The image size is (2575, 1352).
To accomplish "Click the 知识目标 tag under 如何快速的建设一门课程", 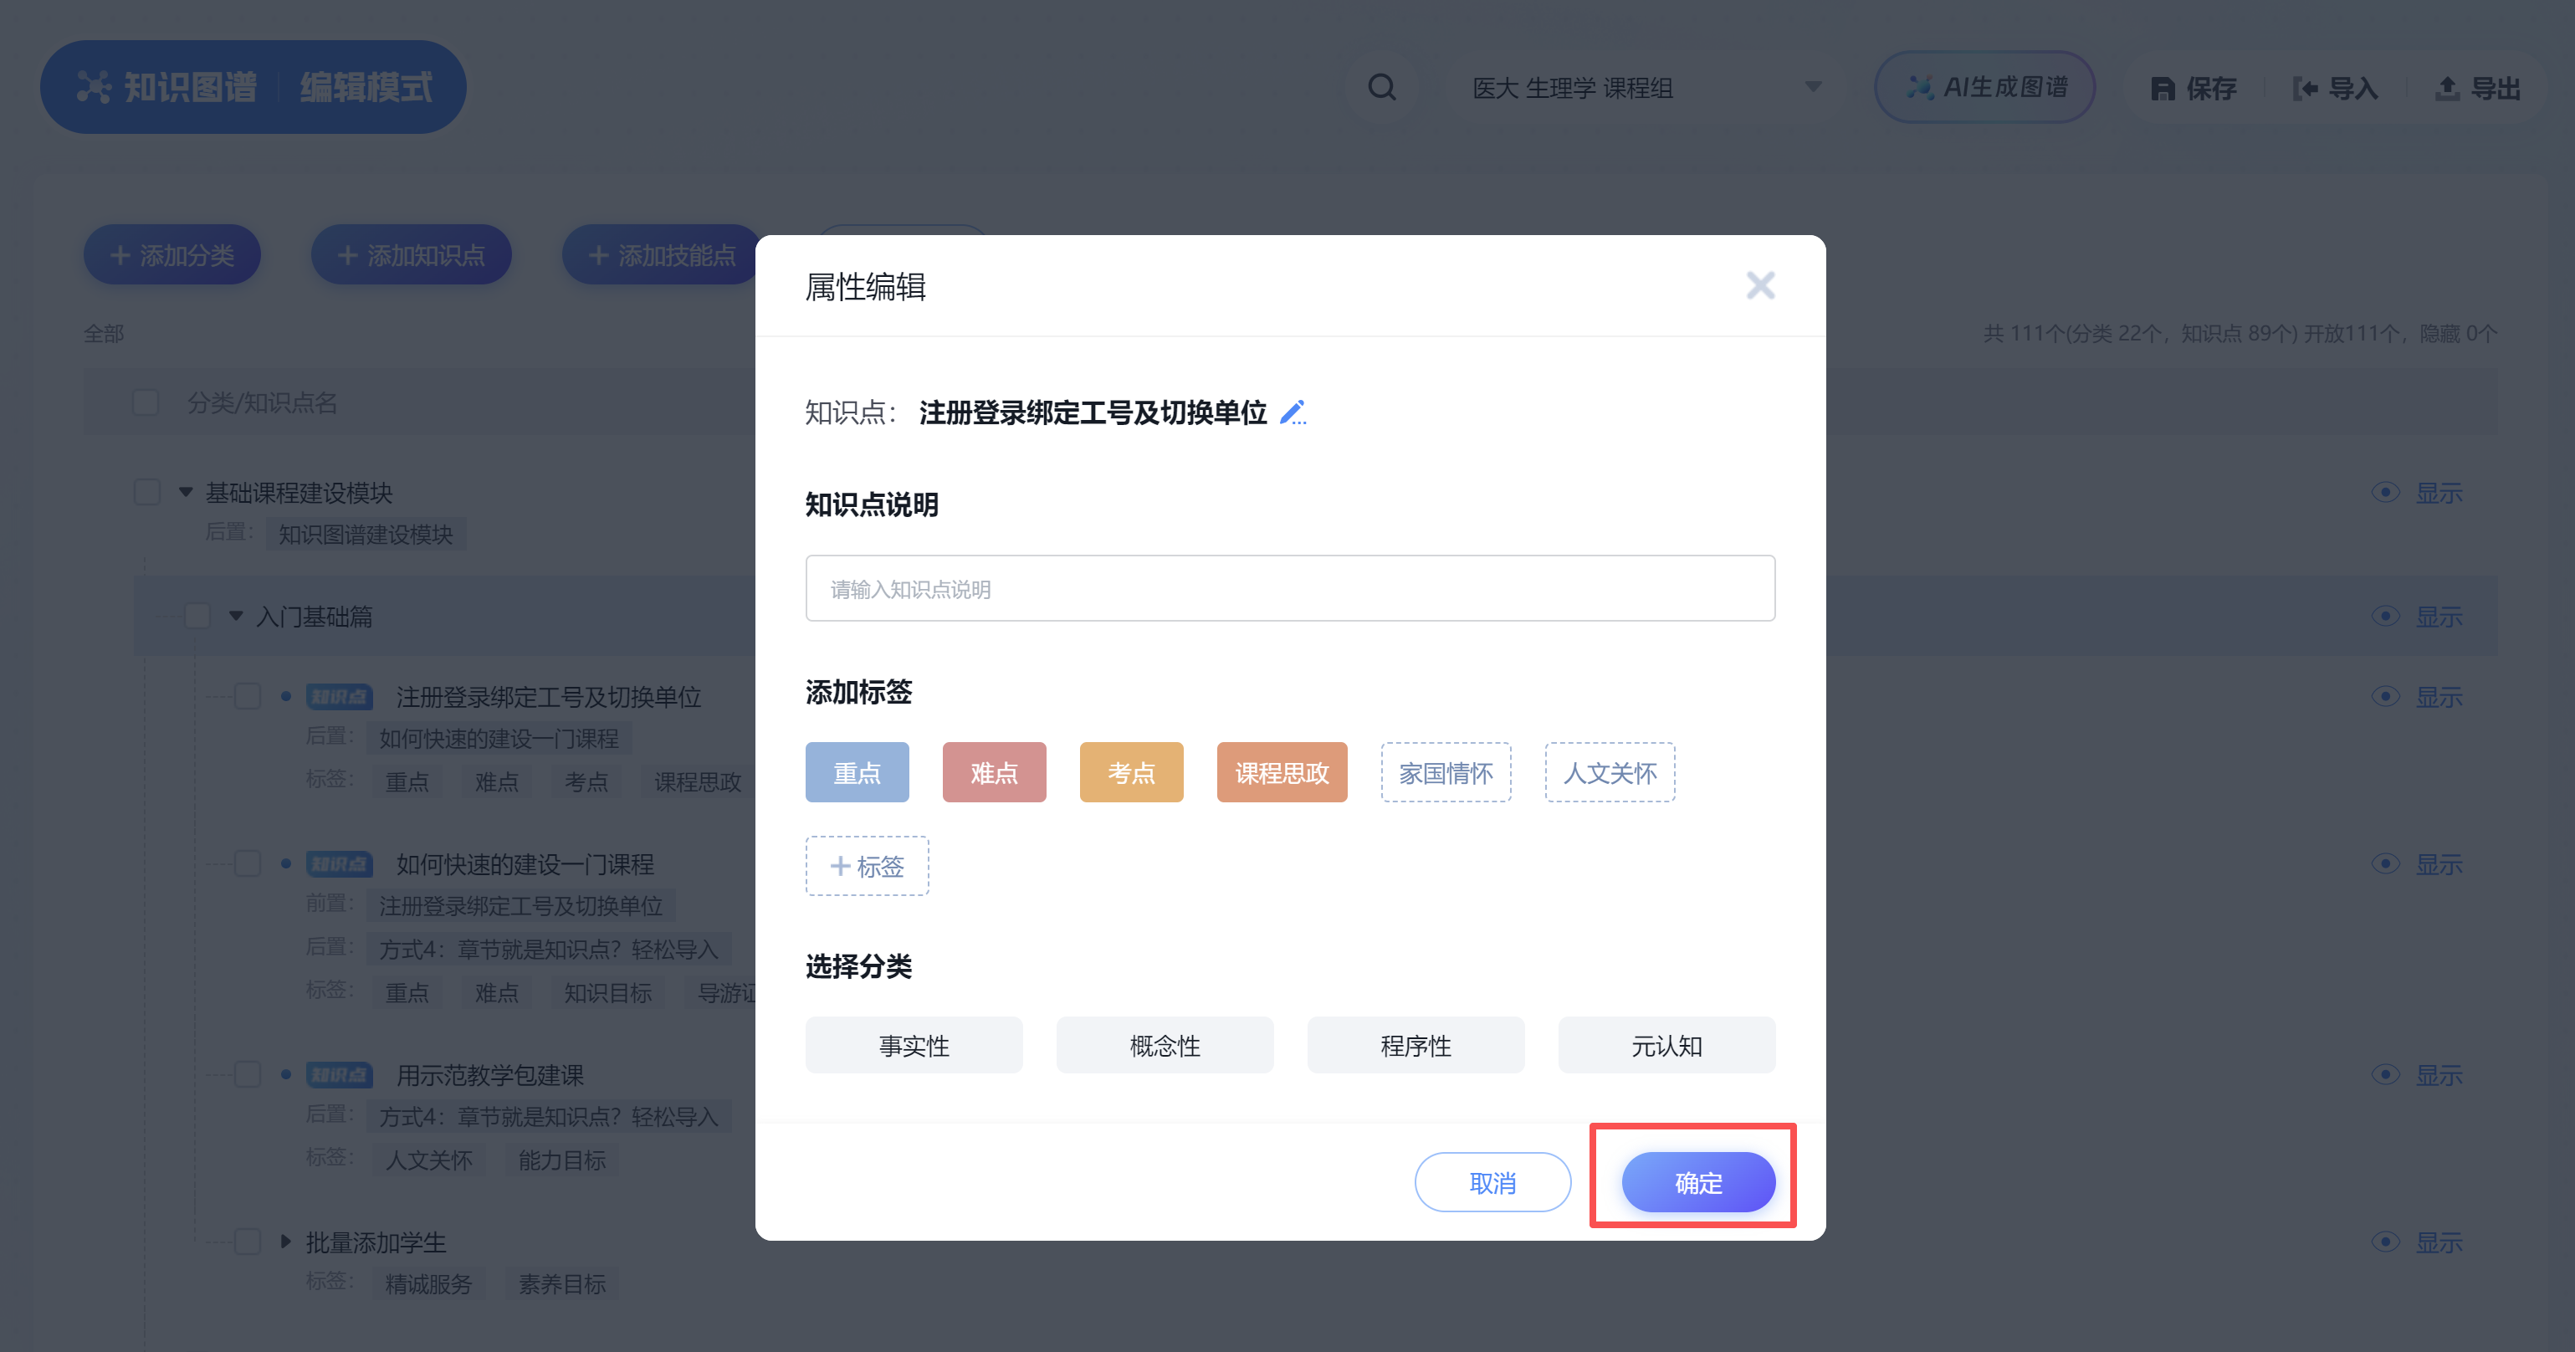I will click(x=607, y=993).
